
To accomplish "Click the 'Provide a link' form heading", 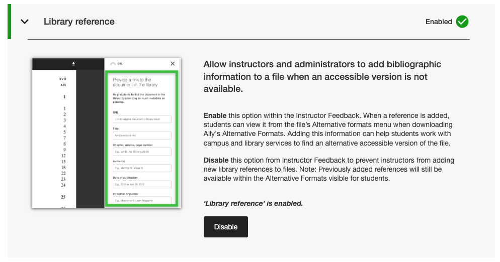I will click(132, 82).
